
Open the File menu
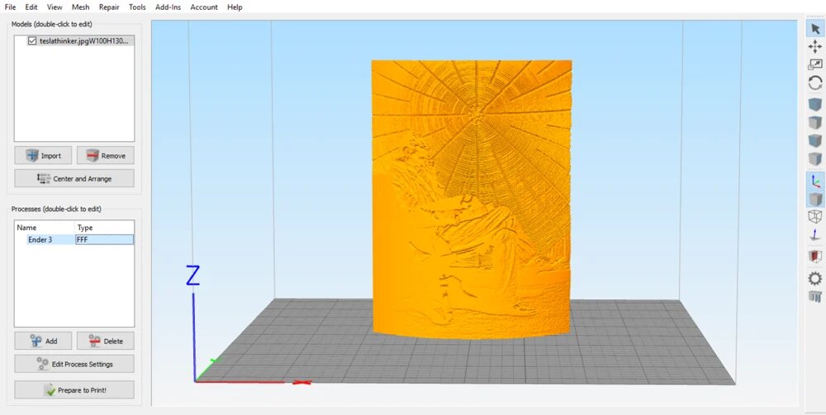coord(10,7)
